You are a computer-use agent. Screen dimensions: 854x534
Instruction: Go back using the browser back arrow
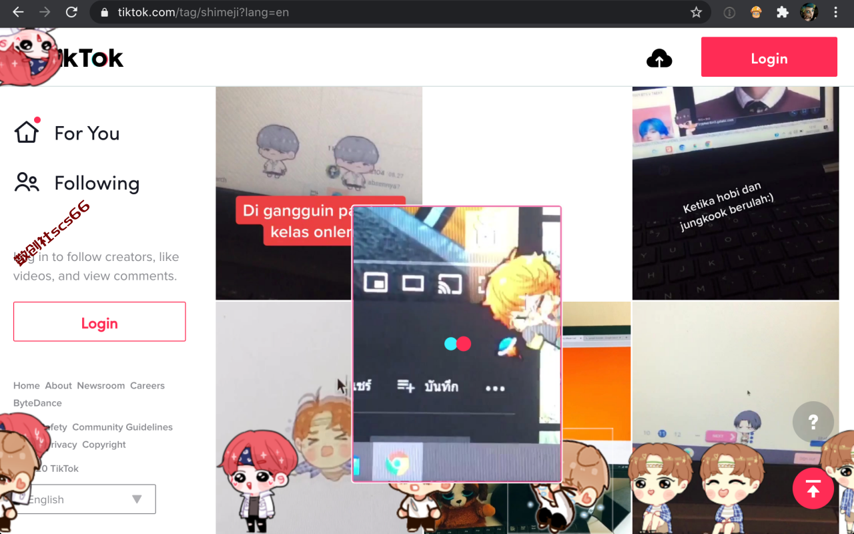tap(18, 12)
